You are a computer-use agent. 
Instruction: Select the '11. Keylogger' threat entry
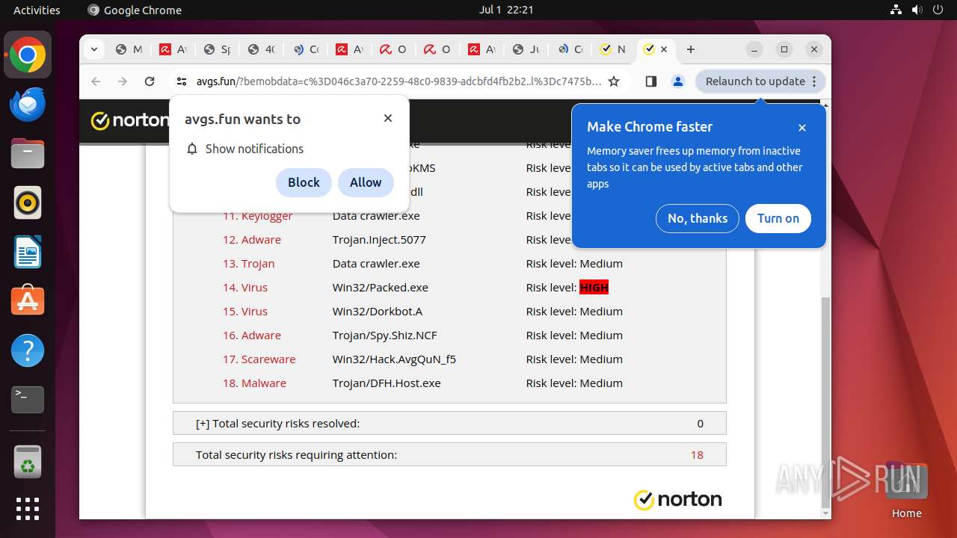[258, 215]
